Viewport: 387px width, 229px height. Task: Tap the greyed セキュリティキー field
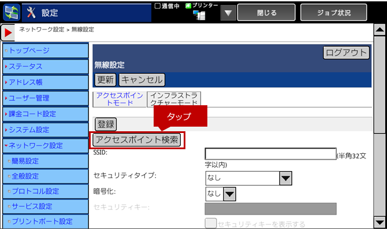click(x=271, y=209)
